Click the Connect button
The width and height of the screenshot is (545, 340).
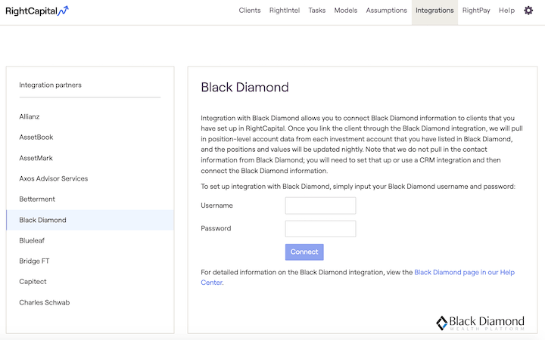(304, 252)
